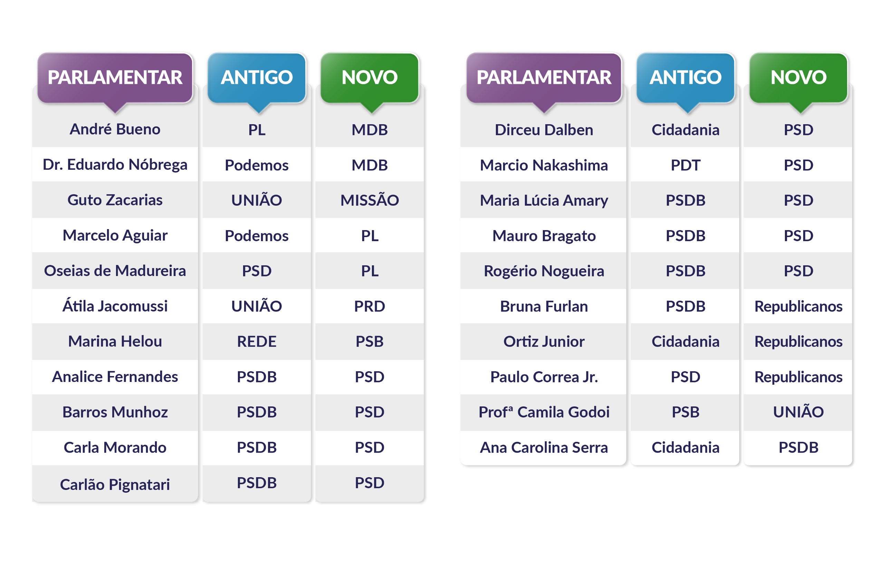Image resolution: width=884 pixels, height=561 pixels.
Task: Select the Analice Fernandes name cell
Action: tap(115, 377)
